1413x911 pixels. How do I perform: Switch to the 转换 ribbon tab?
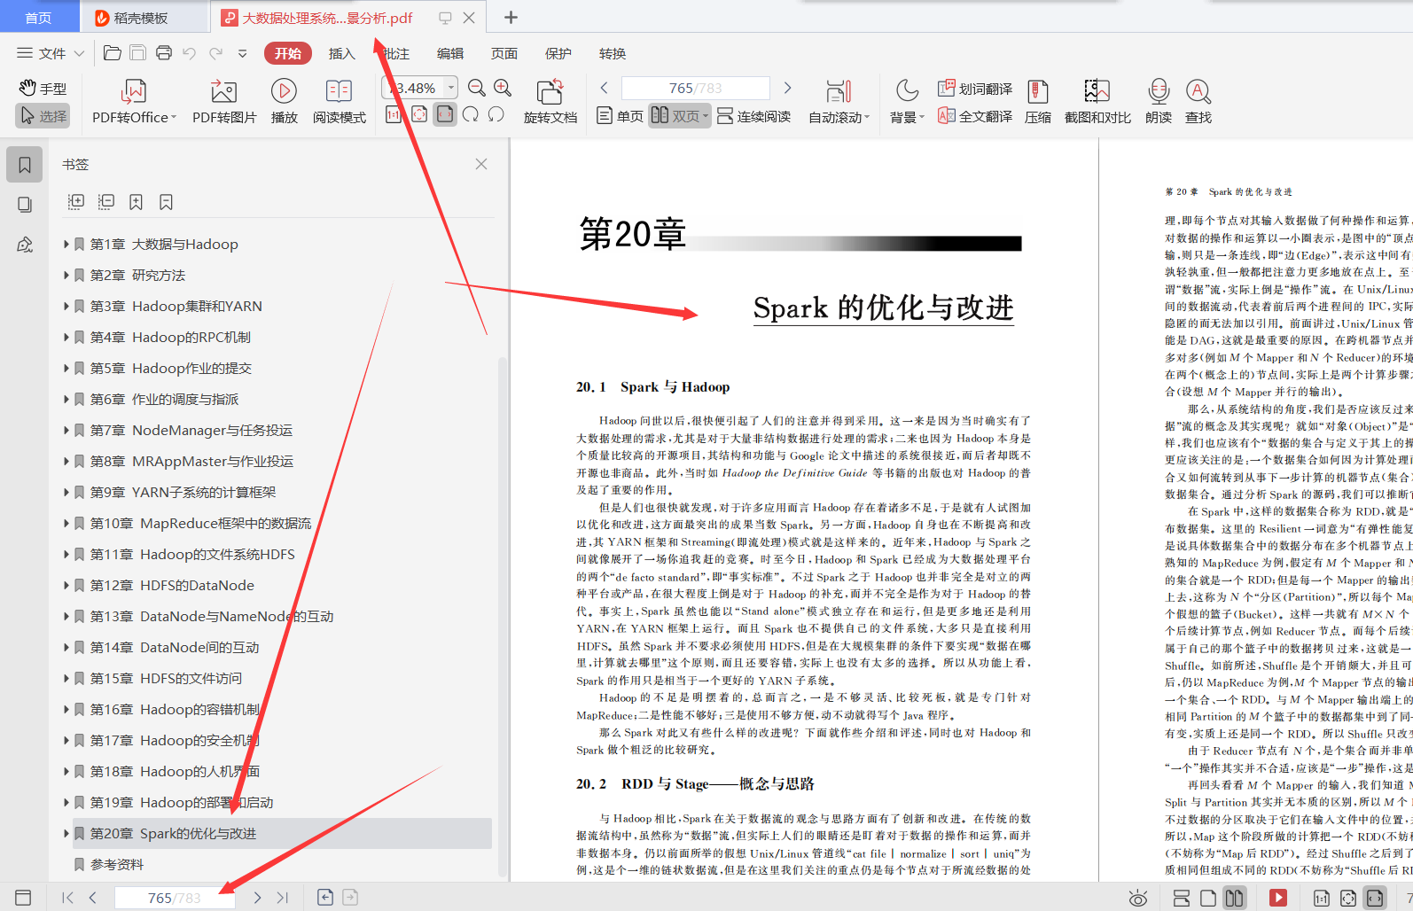coord(613,53)
